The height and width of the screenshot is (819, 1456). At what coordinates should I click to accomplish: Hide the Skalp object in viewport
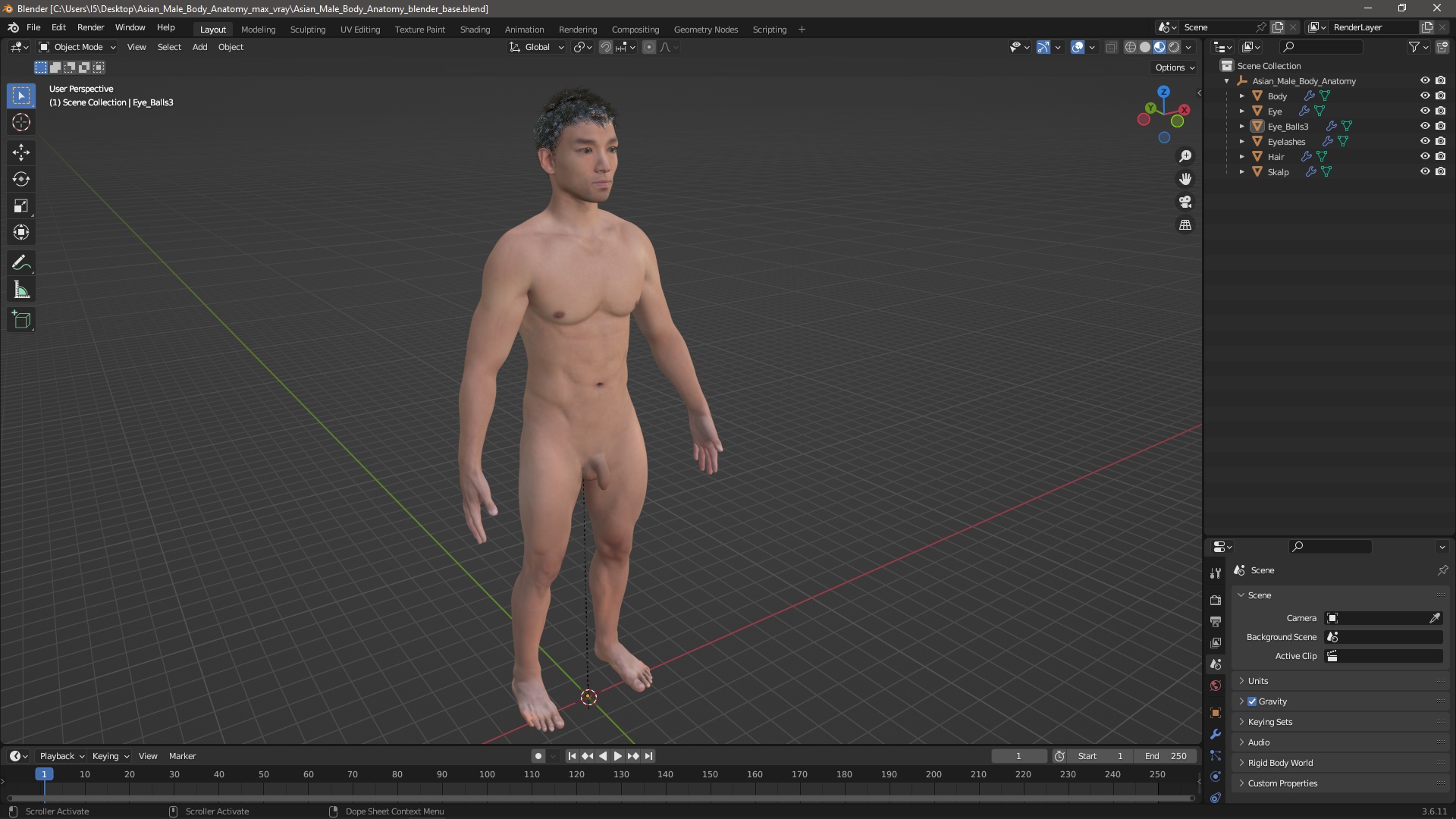[1425, 171]
